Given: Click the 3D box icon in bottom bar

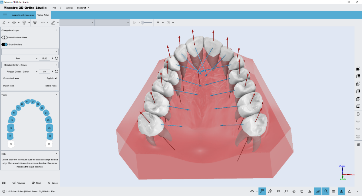Looking at the screenshot, I should click(302, 191).
